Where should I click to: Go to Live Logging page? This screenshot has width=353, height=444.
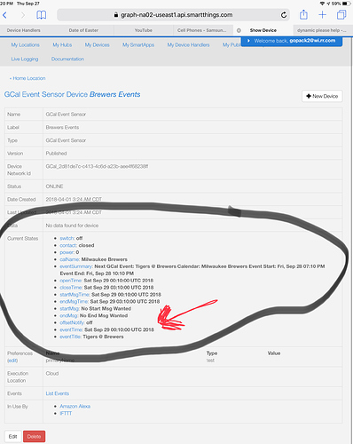pyautogui.click(x=25, y=59)
